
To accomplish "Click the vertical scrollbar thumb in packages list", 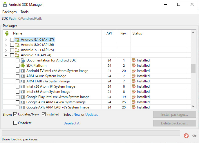I will tap(193, 68).
